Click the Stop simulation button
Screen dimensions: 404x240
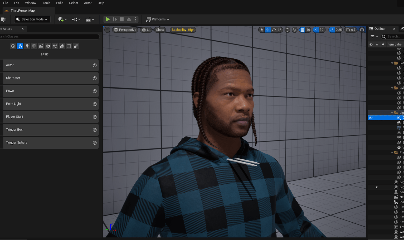(122, 19)
